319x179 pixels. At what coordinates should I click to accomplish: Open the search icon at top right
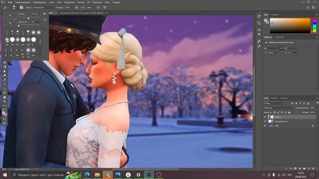click(x=308, y=7)
